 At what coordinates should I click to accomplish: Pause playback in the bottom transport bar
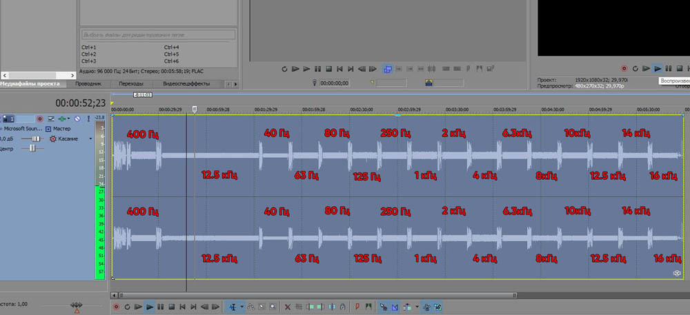[x=161, y=307]
